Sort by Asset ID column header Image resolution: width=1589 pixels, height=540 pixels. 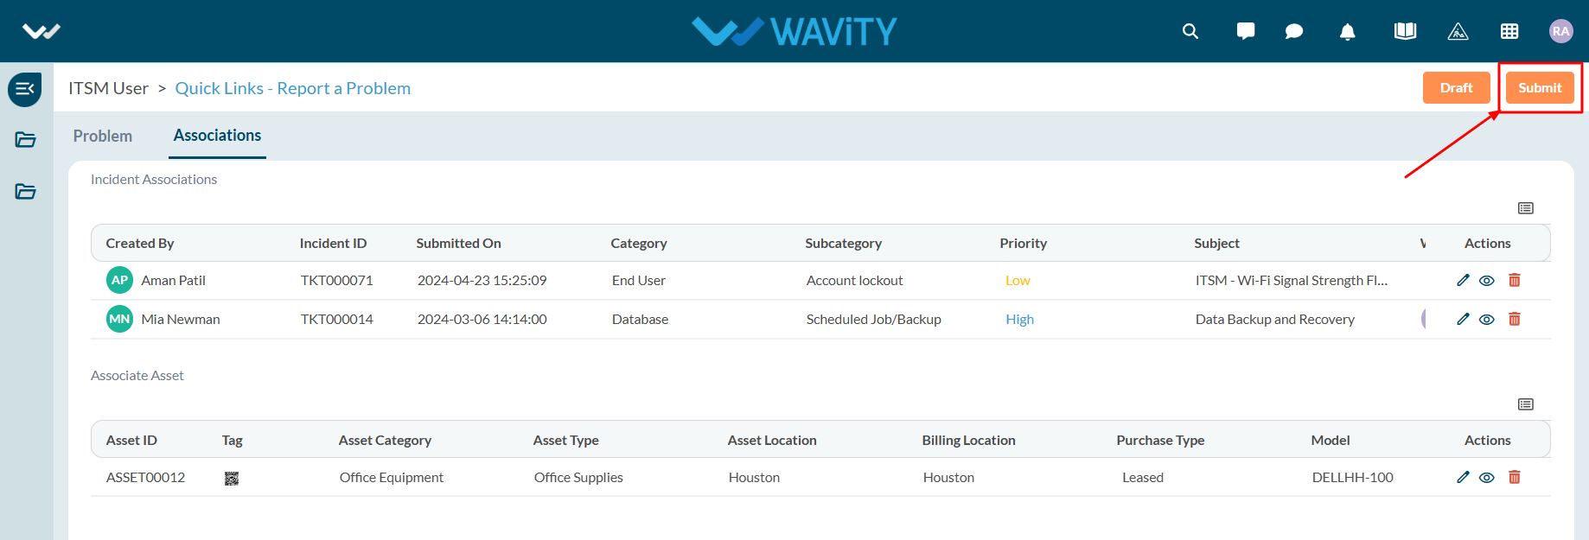[x=131, y=441]
